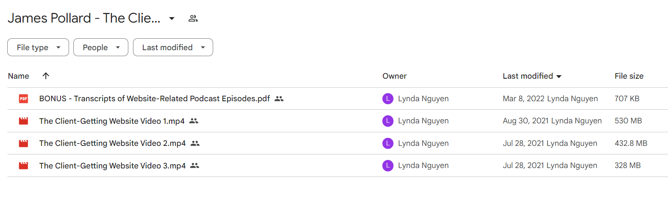Click the shared icon next to Video 1.mp4
The height and width of the screenshot is (211, 668).
(x=194, y=121)
